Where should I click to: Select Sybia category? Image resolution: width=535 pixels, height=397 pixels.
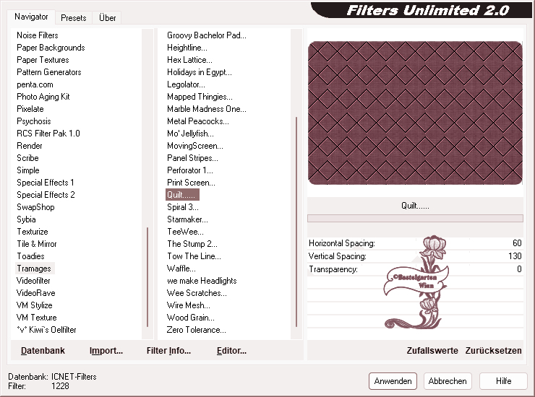point(26,219)
